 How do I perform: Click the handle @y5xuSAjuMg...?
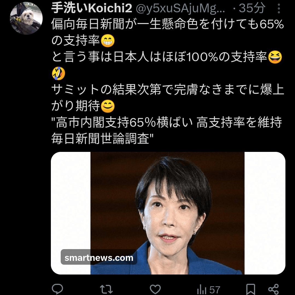(x=180, y=8)
